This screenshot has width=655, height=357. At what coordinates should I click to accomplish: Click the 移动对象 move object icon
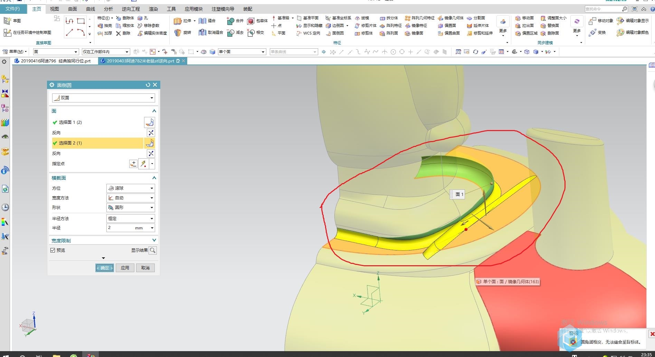pyautogui.click(x=592, y=21)
